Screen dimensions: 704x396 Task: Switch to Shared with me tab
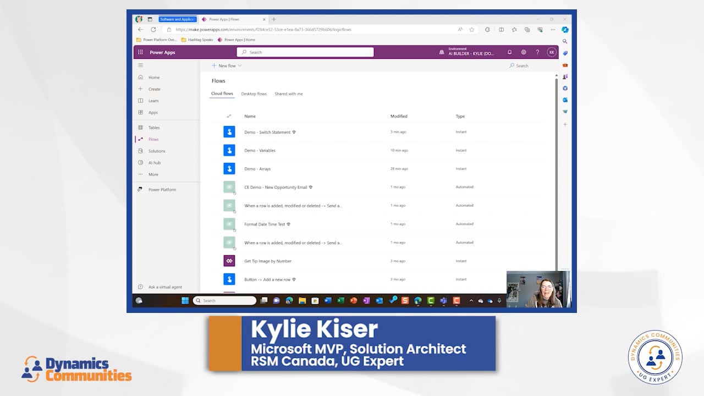click(x=289, y=94)
